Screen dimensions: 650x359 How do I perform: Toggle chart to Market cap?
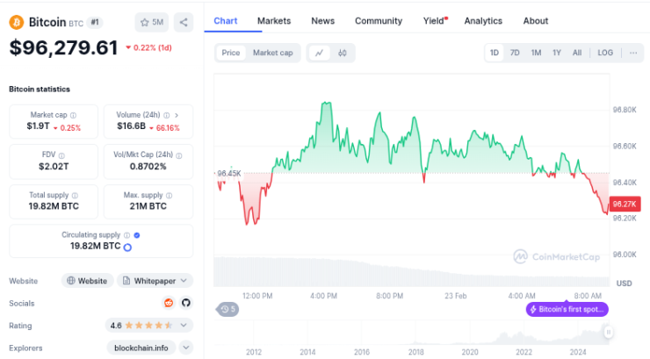[x=273, y=53]
